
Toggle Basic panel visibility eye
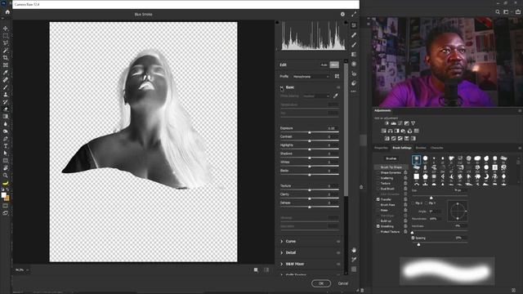[x=338, y=87]
